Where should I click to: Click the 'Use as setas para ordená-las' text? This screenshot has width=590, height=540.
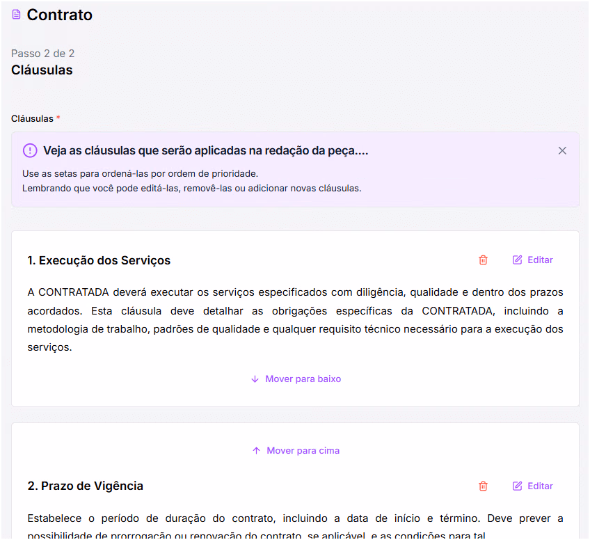[140, 174]
